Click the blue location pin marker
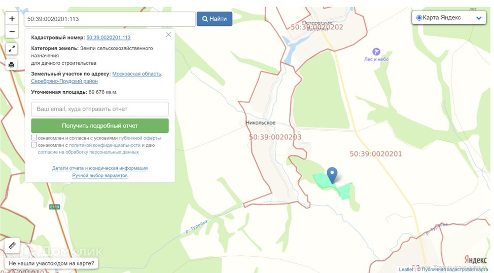 [332, 175]
